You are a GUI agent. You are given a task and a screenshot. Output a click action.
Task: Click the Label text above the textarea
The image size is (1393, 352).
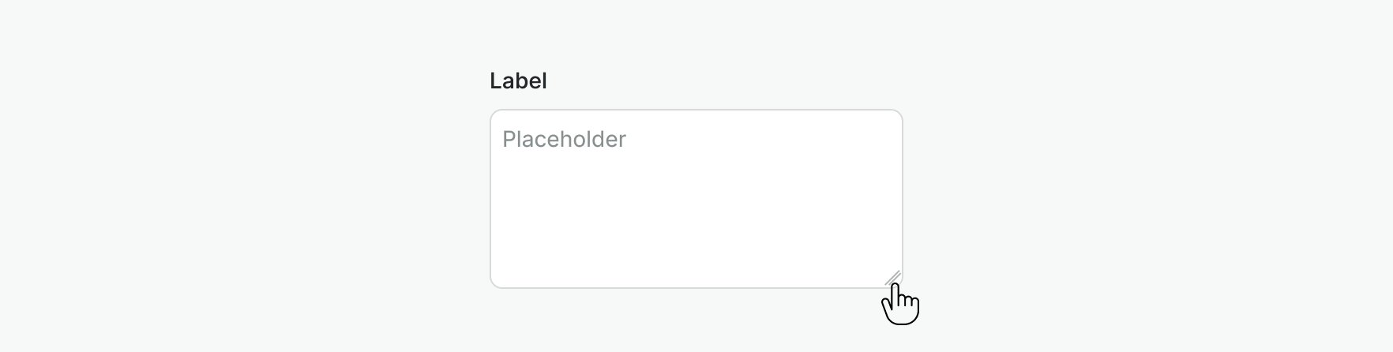click(518, 81)
